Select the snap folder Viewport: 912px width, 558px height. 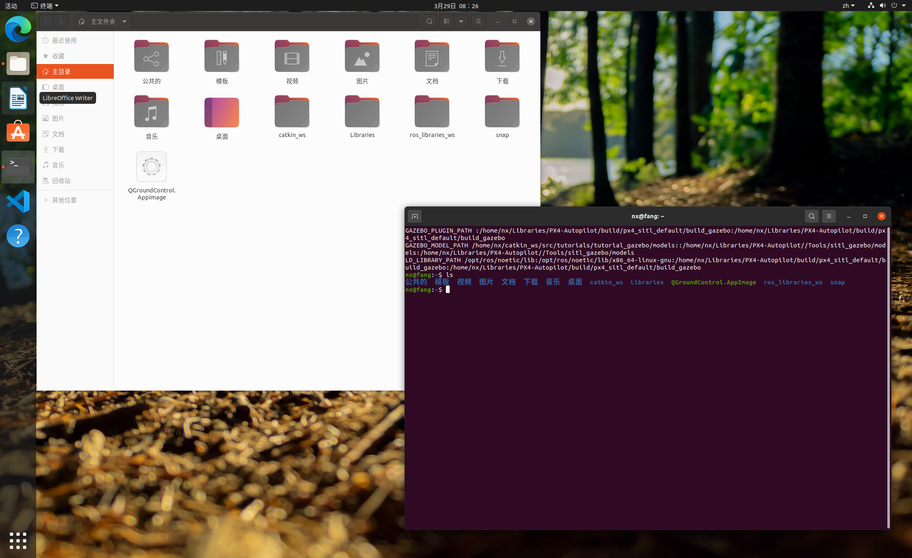pyautogui.click(x=502, y=117)
